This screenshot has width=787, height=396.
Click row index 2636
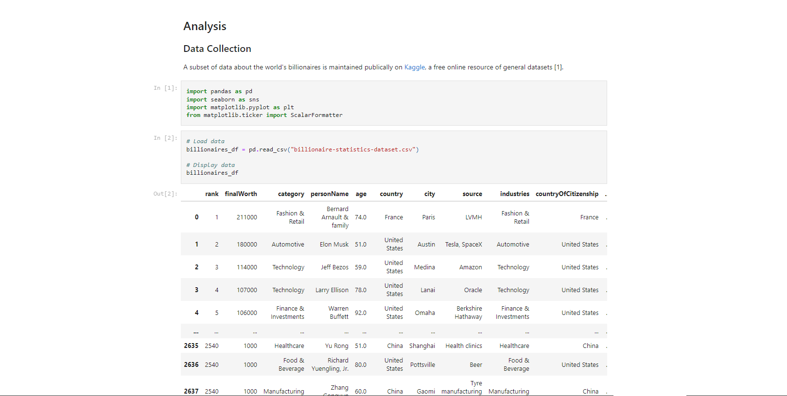(x=191, y=365)
